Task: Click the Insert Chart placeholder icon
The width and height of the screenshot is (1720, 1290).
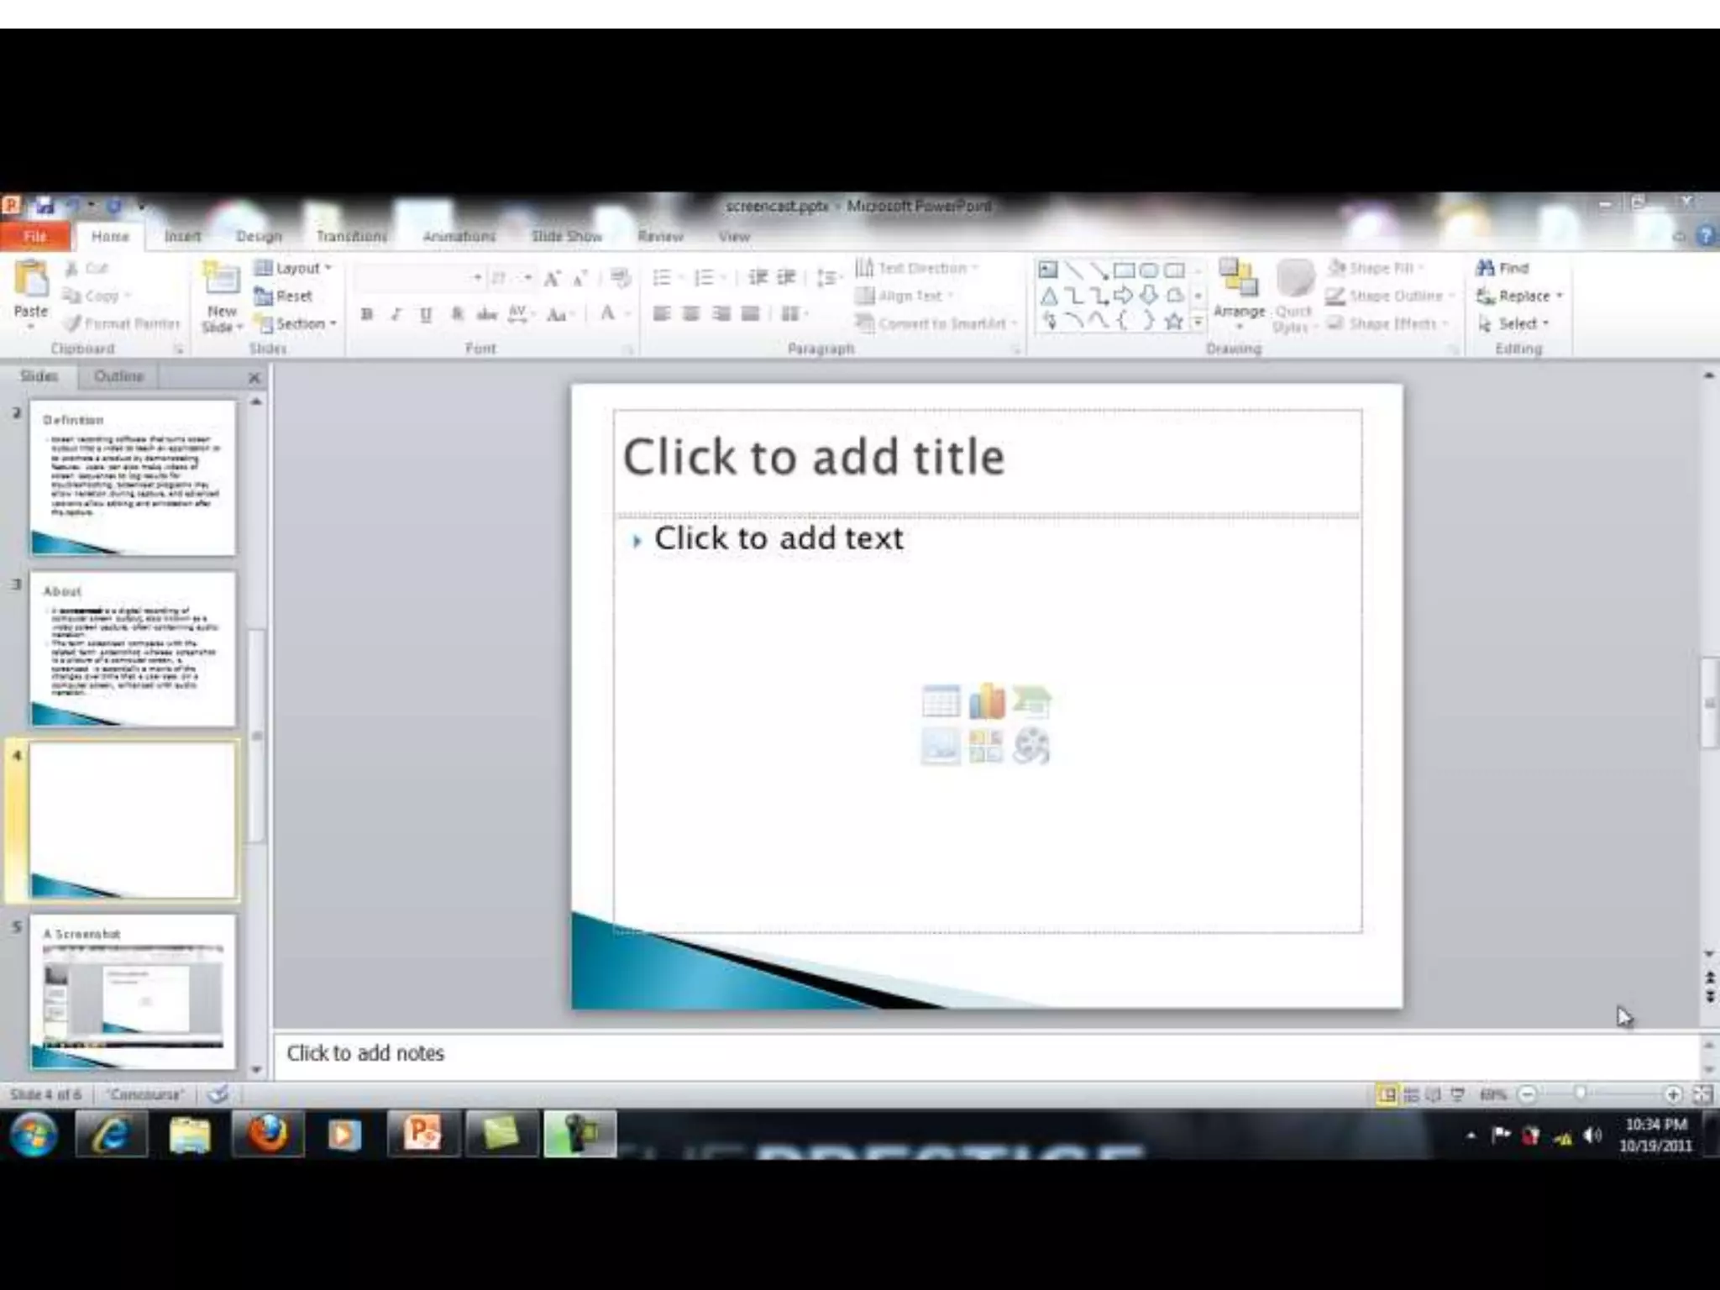Action: pos(986,702)
